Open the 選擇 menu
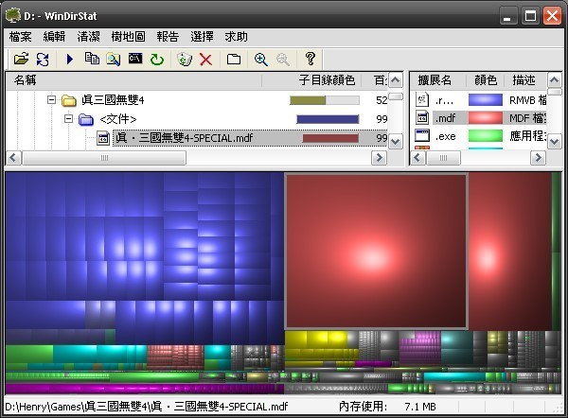Screen dimensions: 568x418 pyautogui.click(x=202, y=37)
